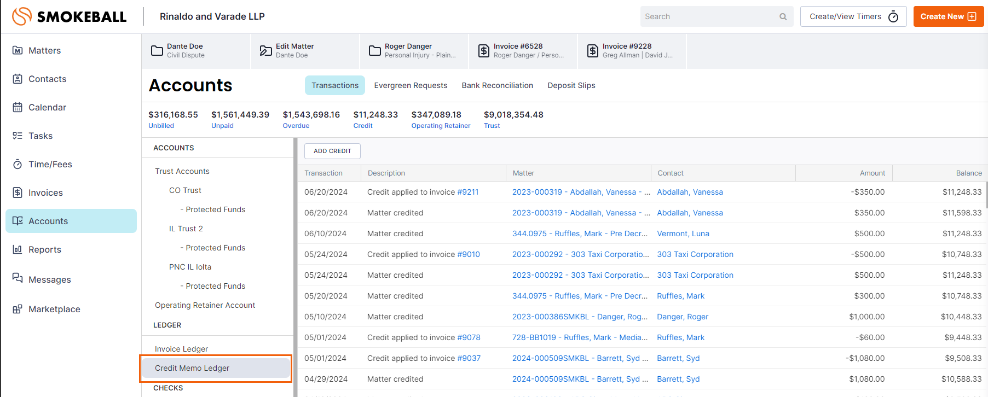Open contact Vermont, Luna
The width and height of the screenshot is (988, 397).
tap(683, 233)
